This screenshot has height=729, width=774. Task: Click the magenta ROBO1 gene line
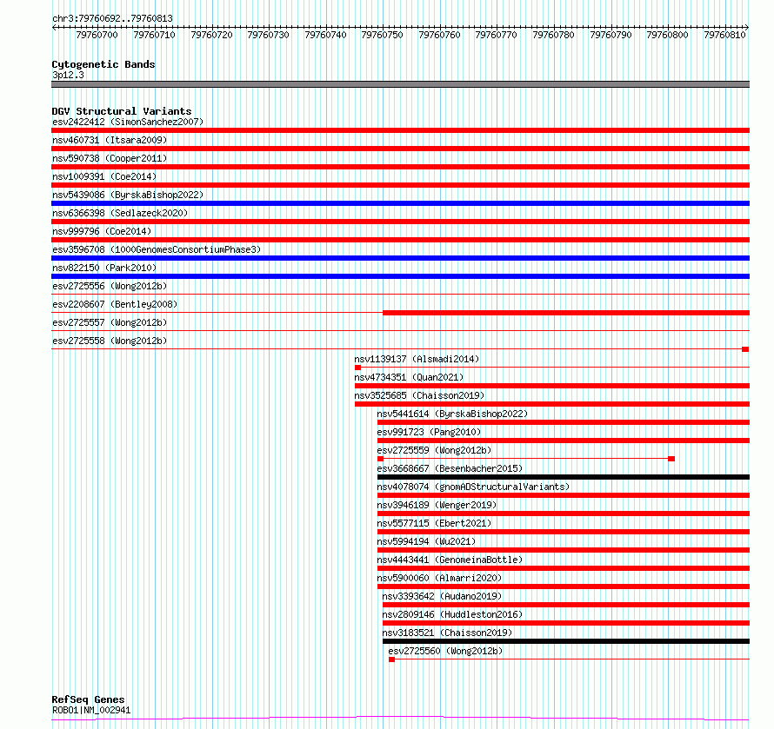point(400,719)
